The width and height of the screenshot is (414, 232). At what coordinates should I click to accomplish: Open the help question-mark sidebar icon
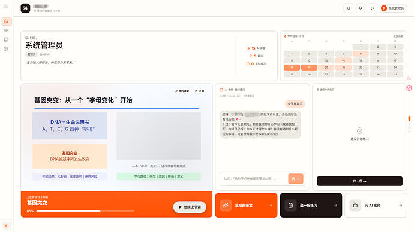click(6, 48)
